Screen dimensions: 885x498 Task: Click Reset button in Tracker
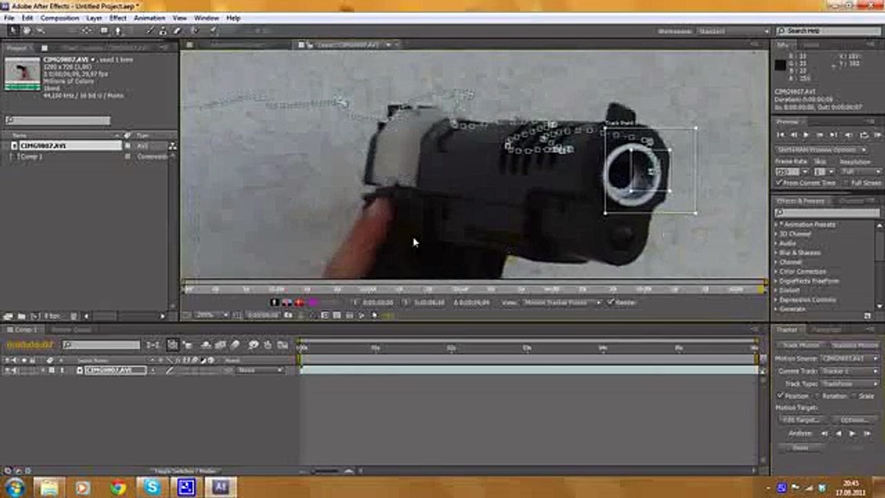point(801,448)
